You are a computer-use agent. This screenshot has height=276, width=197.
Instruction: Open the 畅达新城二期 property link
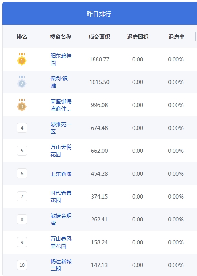coord(61,265)
